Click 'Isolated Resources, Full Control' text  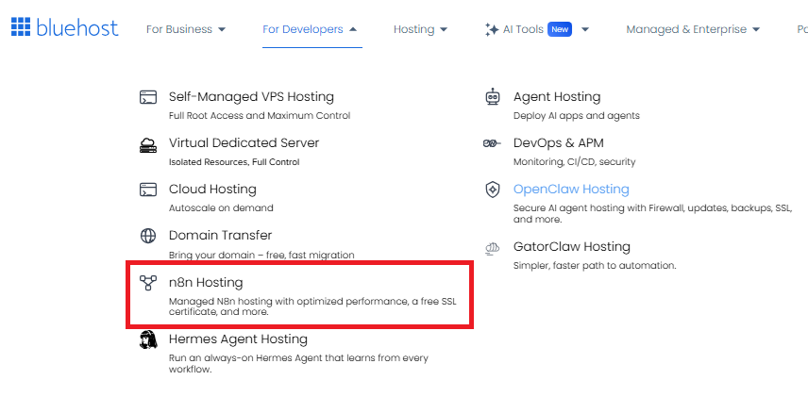click(x=234, y=161)
